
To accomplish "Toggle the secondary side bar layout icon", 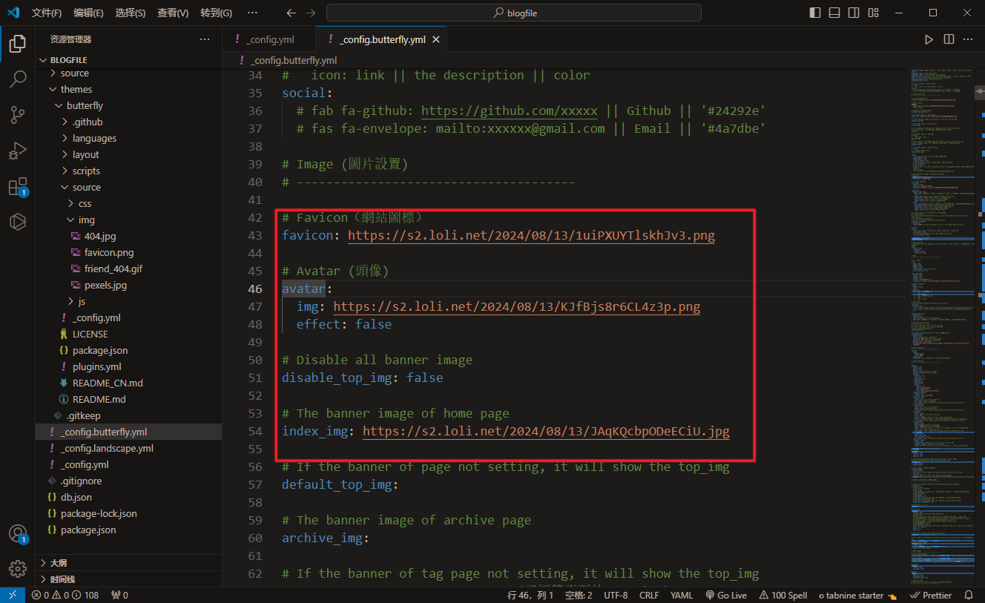I will pos(854,13).
